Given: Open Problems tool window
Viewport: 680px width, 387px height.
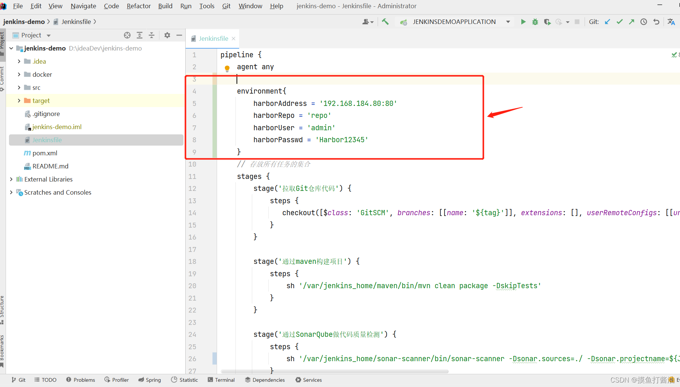Looking at the screenshot, I should pos(80,380).
